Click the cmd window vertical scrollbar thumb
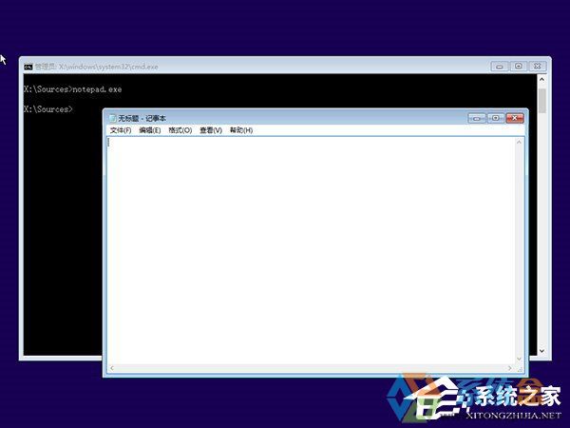The width and height of the screenshot is (570, 428). pos(541,101)
